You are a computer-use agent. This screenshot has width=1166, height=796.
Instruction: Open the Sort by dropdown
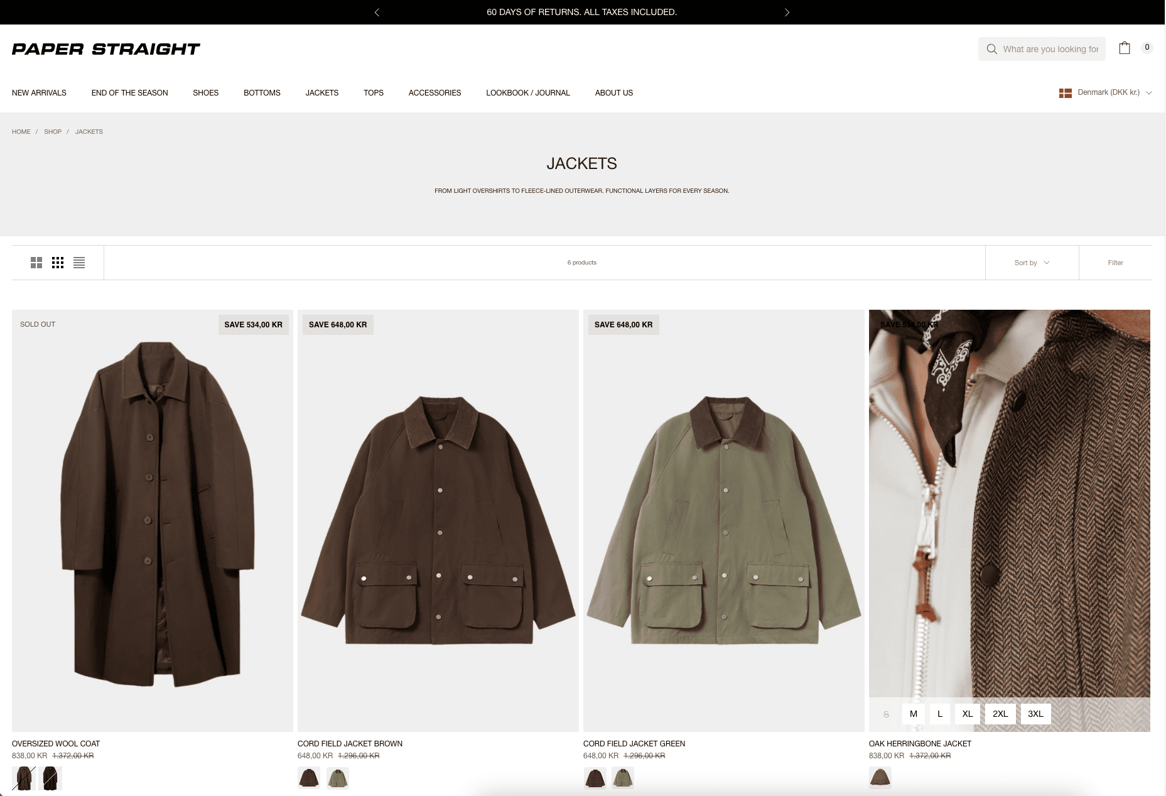pos(1032,263)
